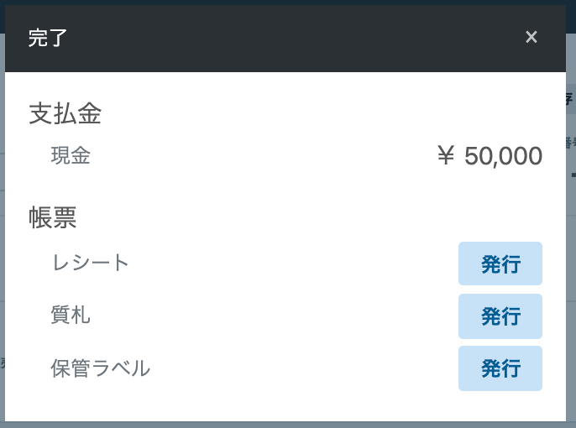Select the 支払金 section heading

coord(65,114)
